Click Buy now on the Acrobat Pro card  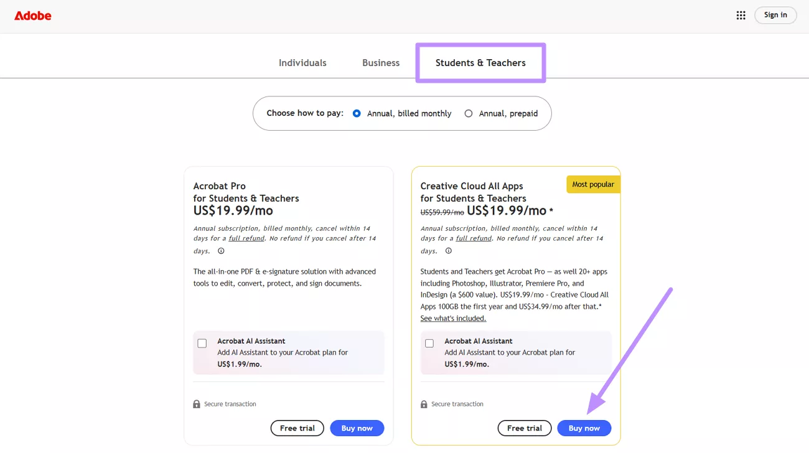pos(357,428)
